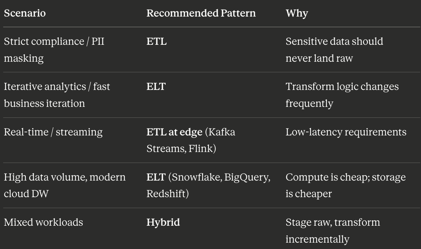
Task: Click the bold Hybrid pattern text
Action: coord(163,223)
